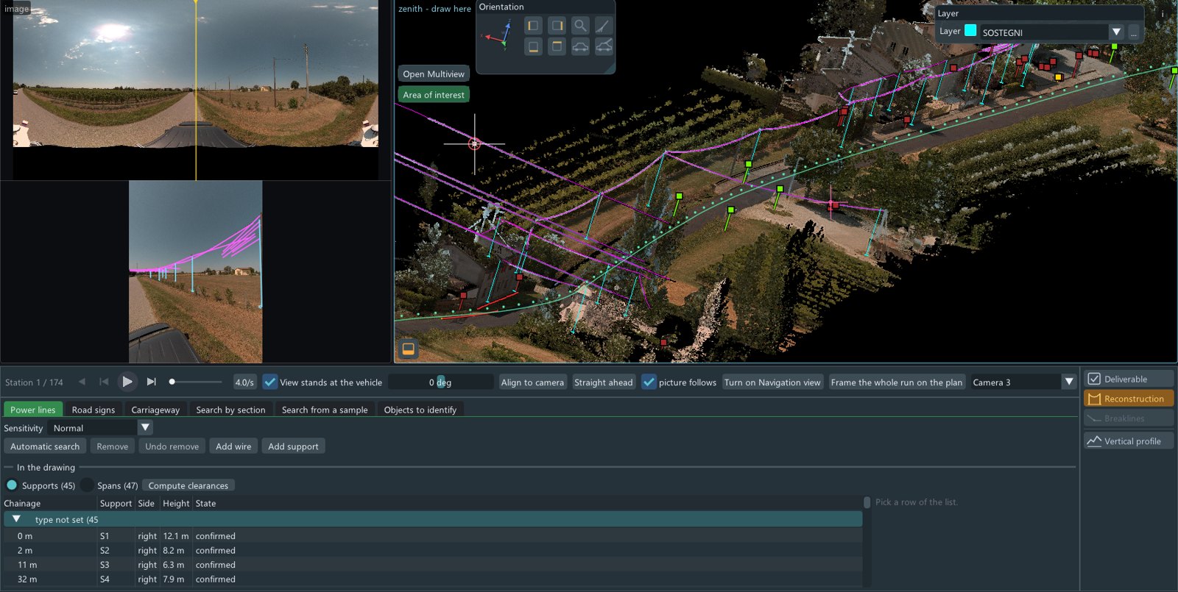Switch to the Carriageway tab

pos(155,410)
